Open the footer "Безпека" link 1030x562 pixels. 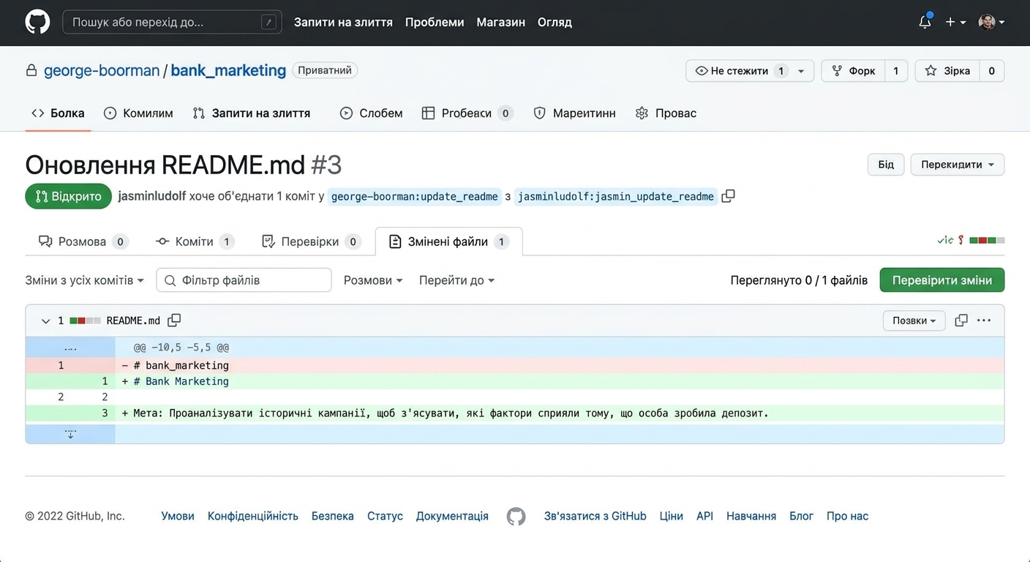click(x=333, y=516)
